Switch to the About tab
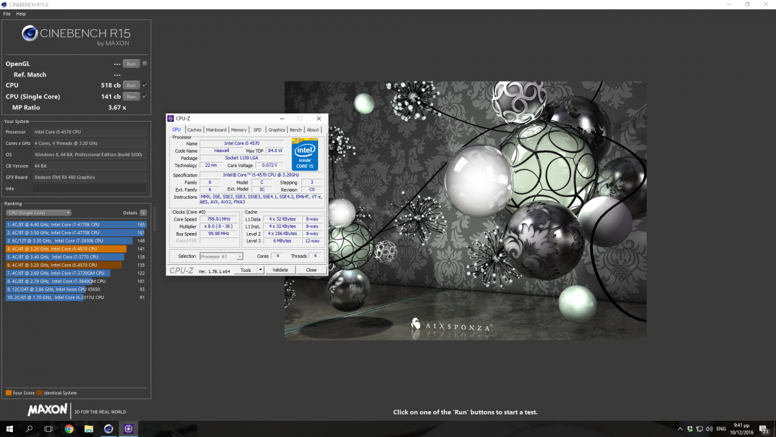Viewport: 776px width, 437px height. [313, 129]
